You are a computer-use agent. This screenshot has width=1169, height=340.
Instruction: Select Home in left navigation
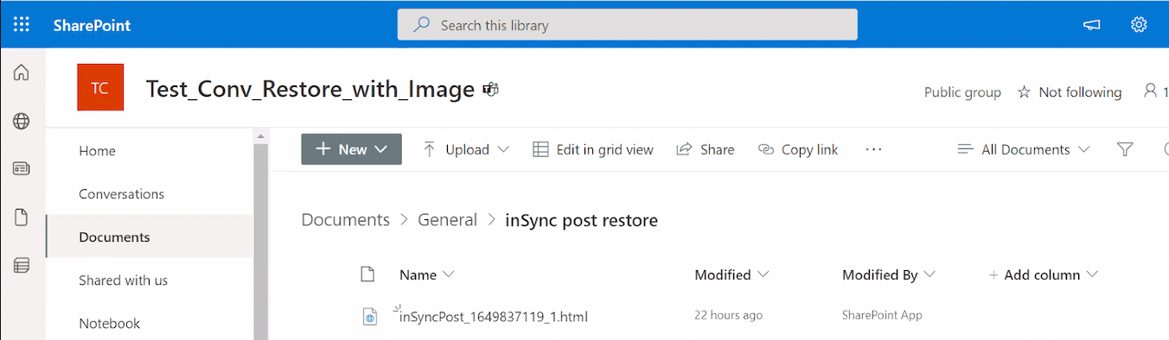(97, 151)
